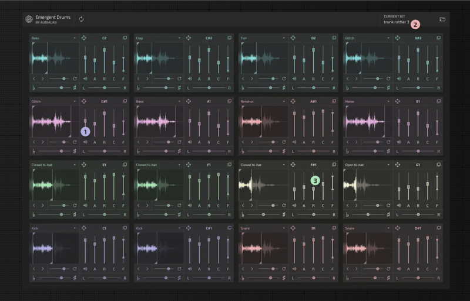470x301 pixels.
Task: Click next variation arrow on Open hi-hat pad
Action: coord(356,206)
